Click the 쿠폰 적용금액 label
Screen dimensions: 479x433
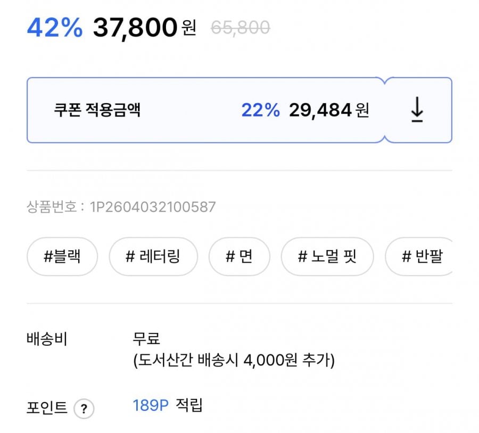pyautogui.click(x=97, y=110)
